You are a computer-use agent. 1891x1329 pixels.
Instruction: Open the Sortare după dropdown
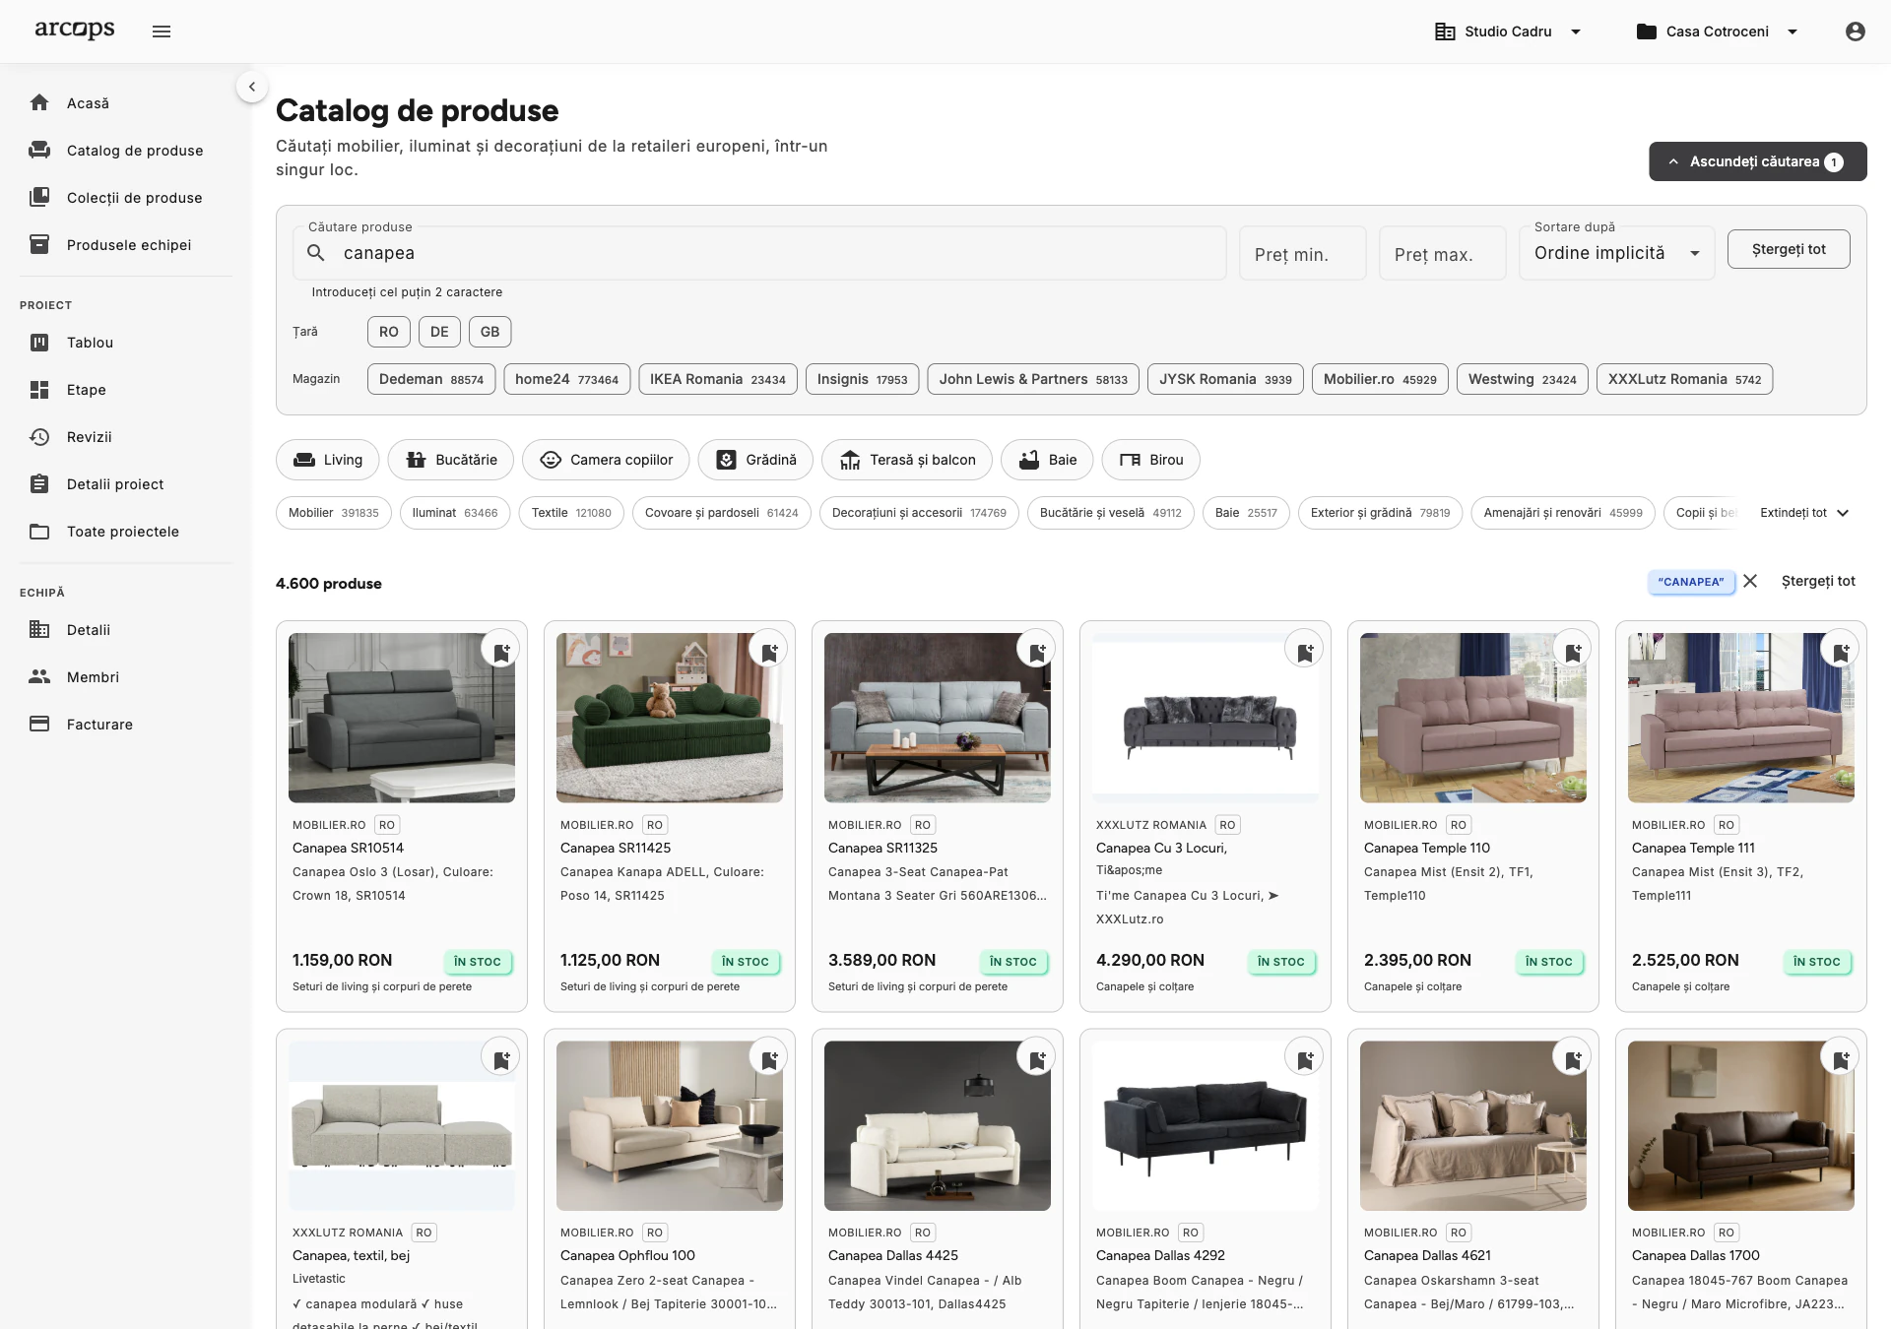point(1616,253)
